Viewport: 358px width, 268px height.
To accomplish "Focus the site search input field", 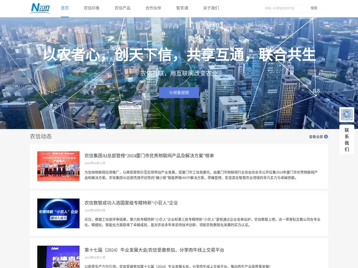I will click(x=285, y=8).
